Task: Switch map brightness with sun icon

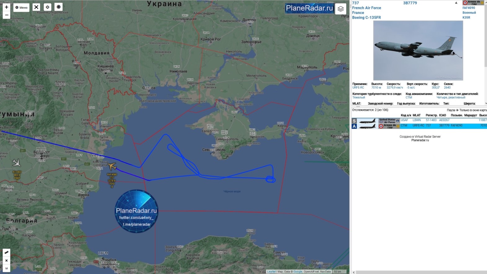Action: click(x=59, y=7)
